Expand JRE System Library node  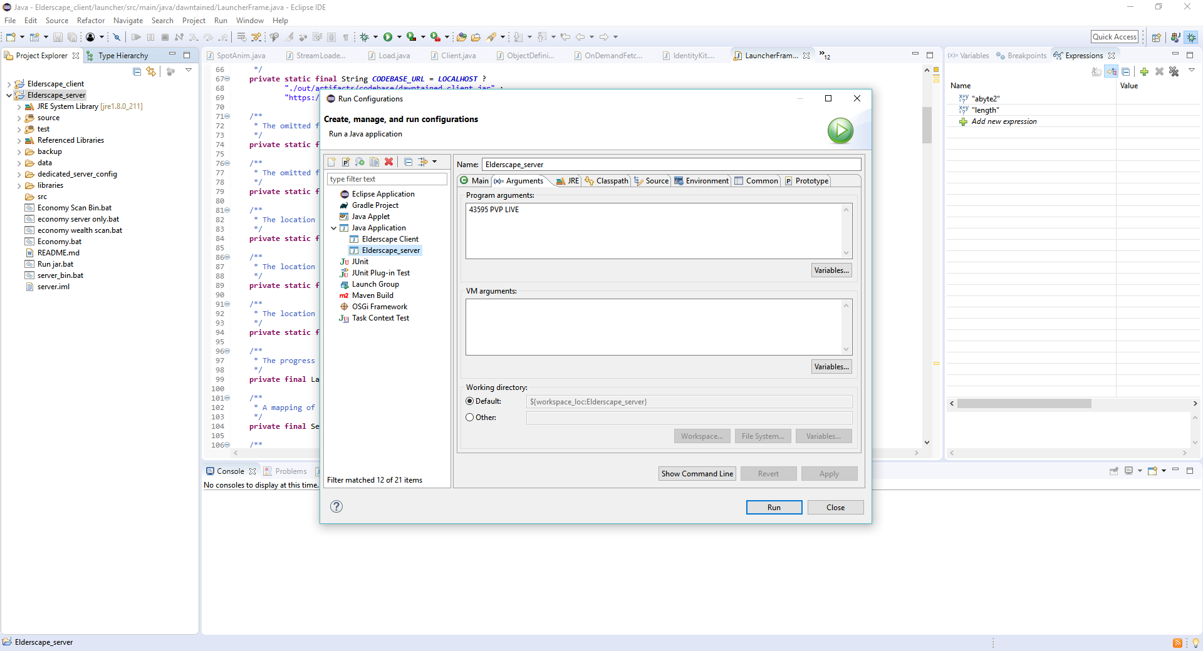click(19, 106)
